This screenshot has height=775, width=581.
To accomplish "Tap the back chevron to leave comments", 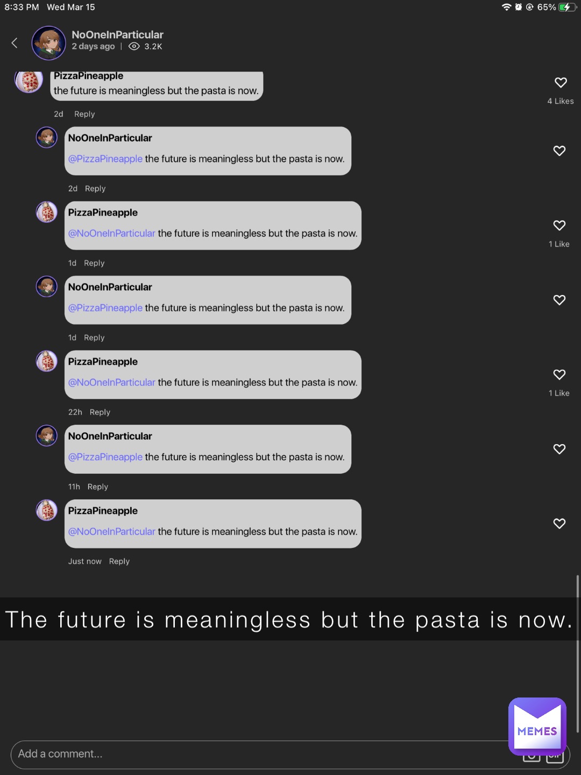I will tap(14, 43).
